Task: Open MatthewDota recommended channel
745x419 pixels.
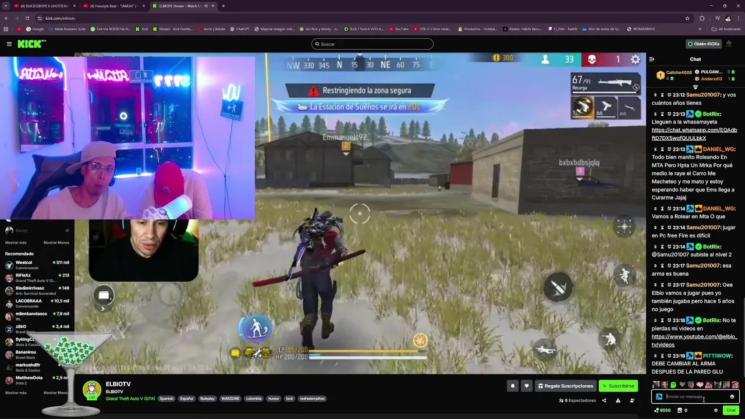Action: click(37, 380)
